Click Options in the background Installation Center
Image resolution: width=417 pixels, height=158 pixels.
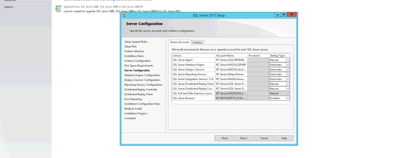(x=9, y=7)
